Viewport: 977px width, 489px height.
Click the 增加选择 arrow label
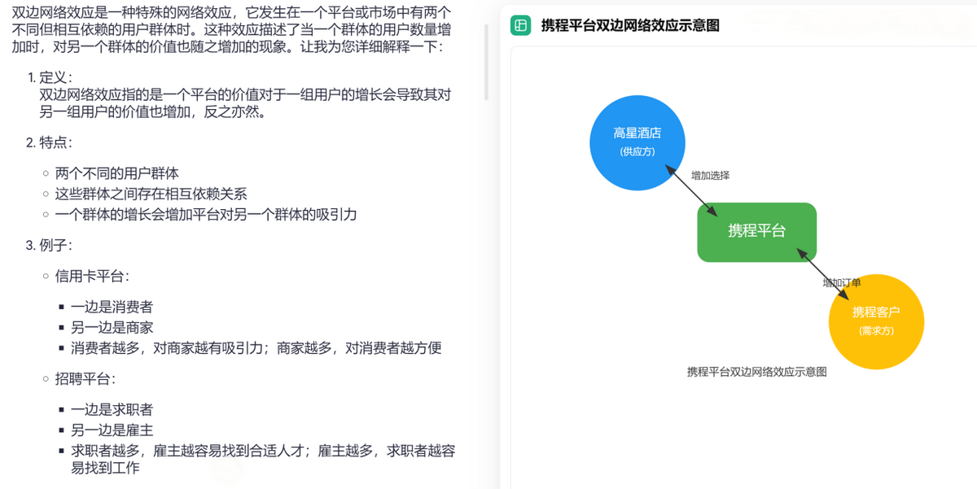(x=710, y=175)
